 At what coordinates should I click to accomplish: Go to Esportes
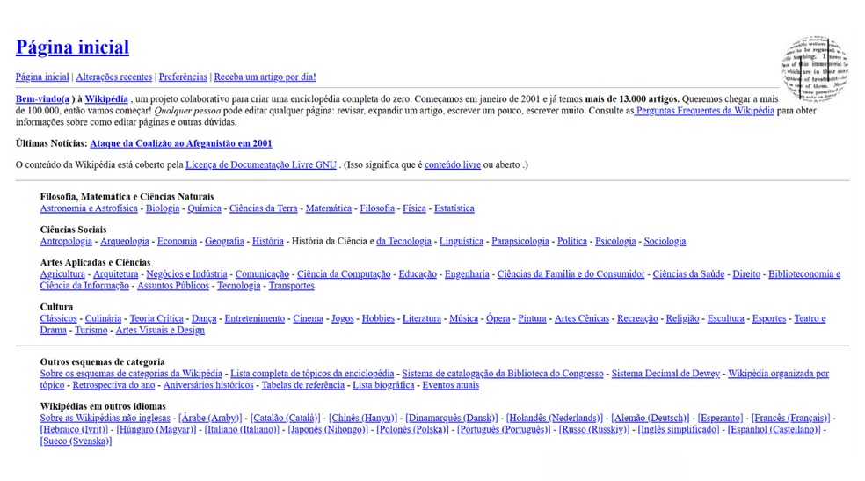pos(769,318)
